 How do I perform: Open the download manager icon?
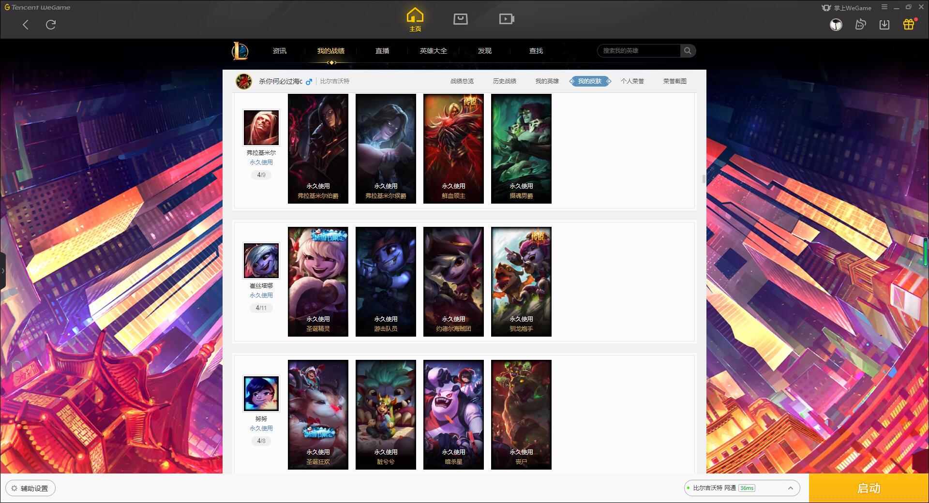coord(884,24)
